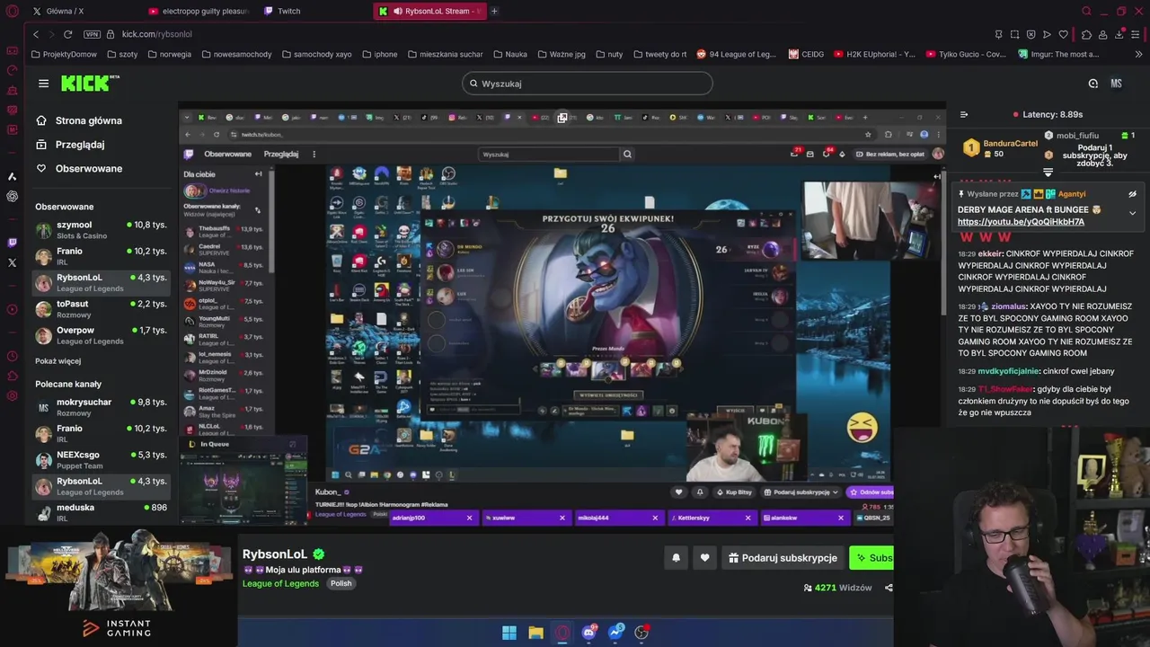Toggle notifications with the bell button
This screenshot has height=647, width=1150.
(x=676, y=558)
